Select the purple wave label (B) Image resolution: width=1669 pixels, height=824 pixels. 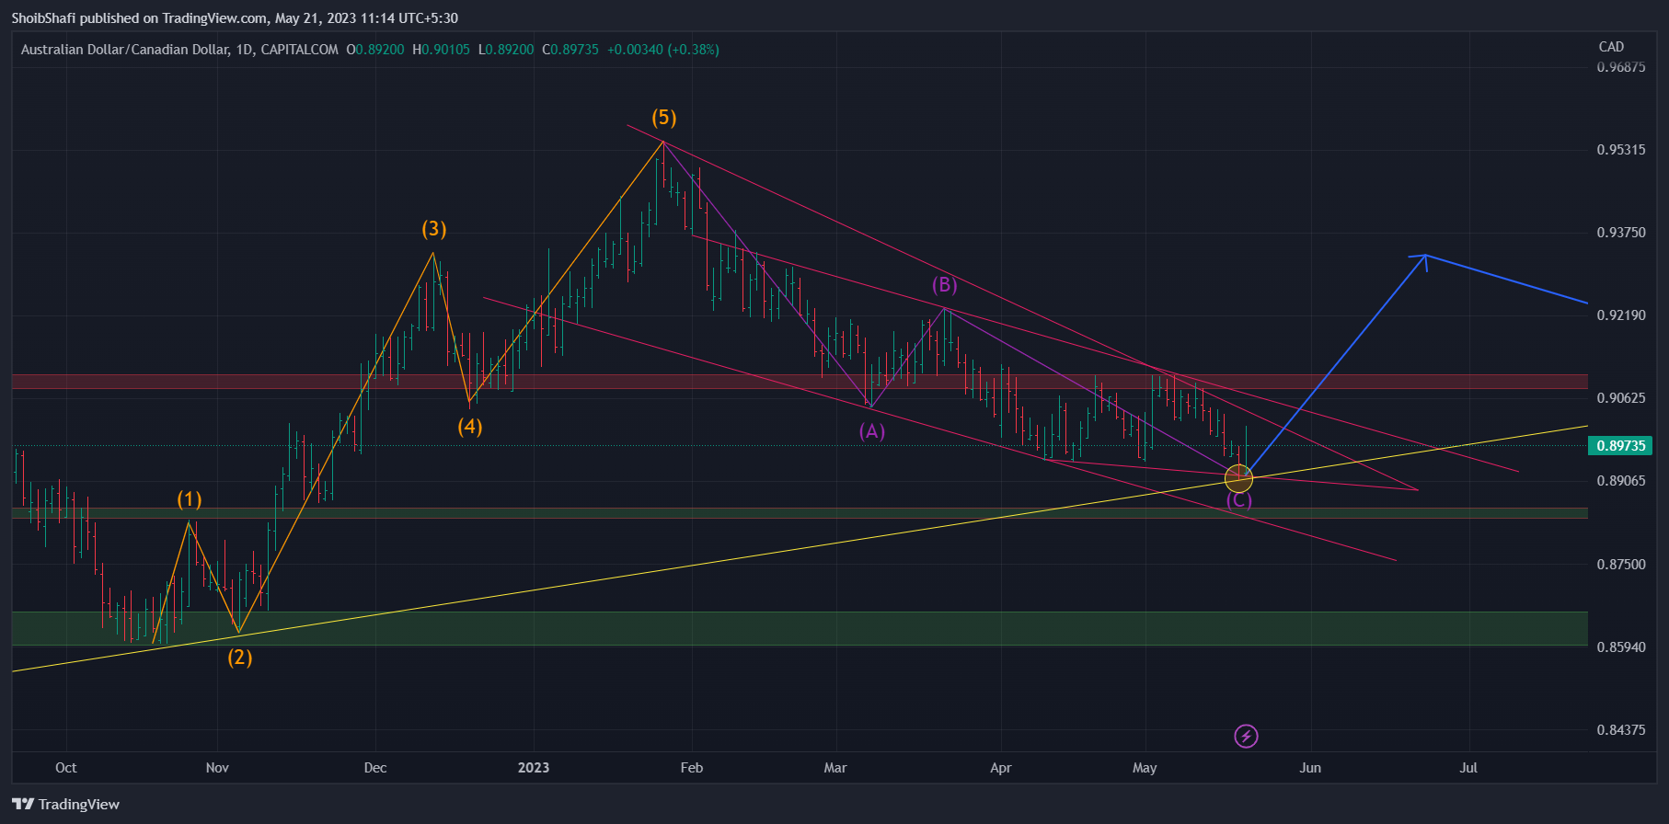[945, 285]
